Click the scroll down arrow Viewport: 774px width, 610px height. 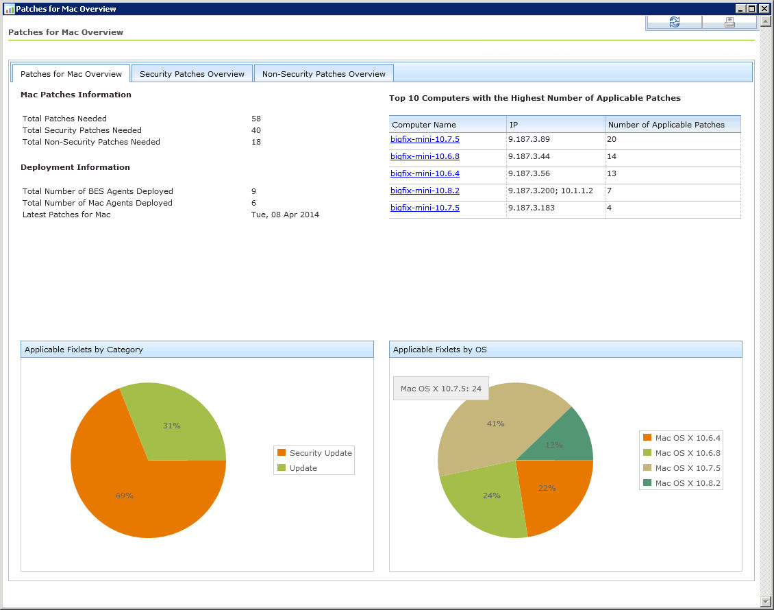click(766, 602)
